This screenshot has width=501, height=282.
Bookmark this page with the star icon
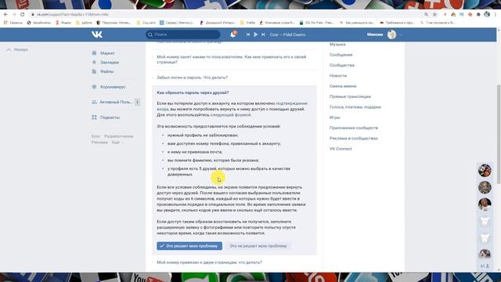tap(434, 14)
